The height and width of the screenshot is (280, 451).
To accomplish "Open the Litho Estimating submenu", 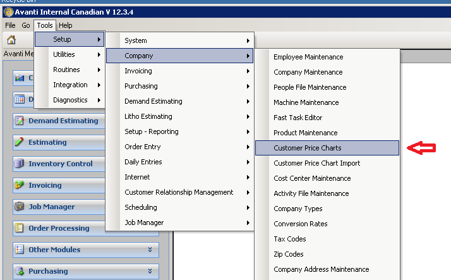I will click(180, 116).
